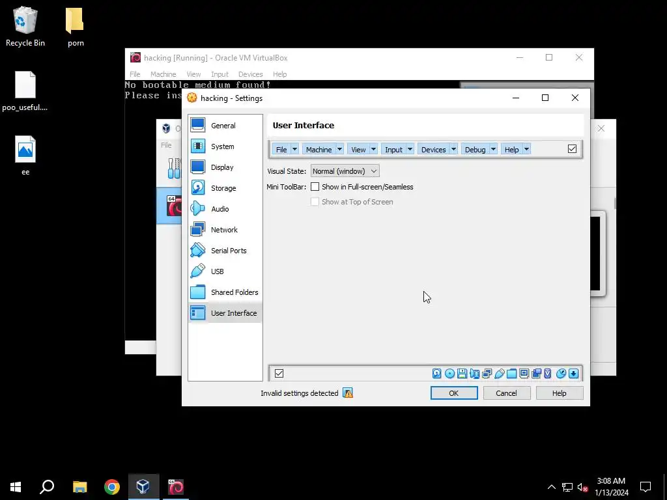Open the General settings category

tap(225, 126)
